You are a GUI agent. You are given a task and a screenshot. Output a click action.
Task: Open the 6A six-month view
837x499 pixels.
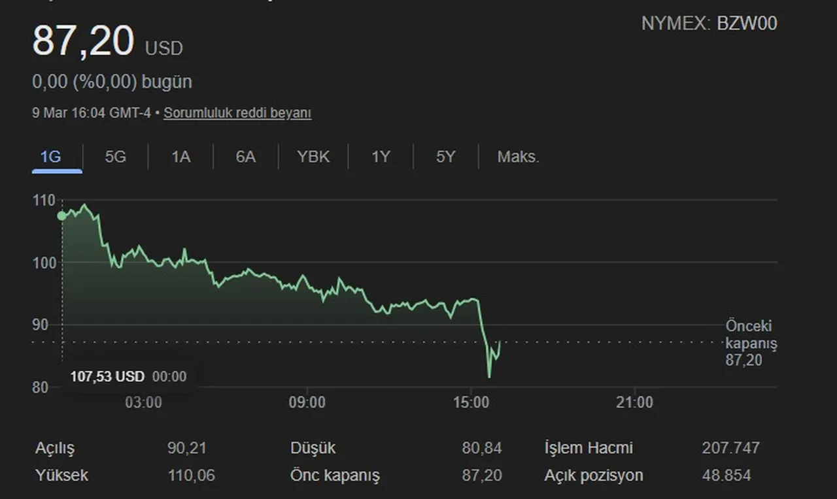(247, 157)
